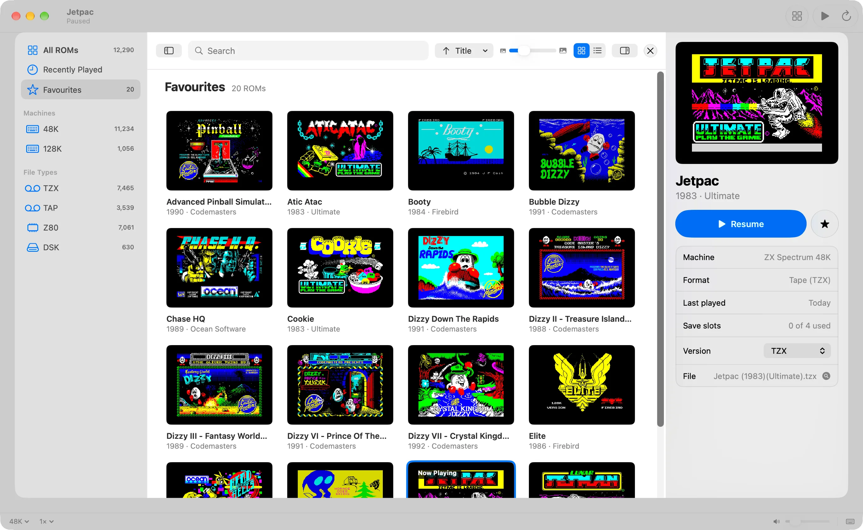863x530 pixels.
Task: Open the ROM library grid icon in title bar
Action: click(797, 16)
